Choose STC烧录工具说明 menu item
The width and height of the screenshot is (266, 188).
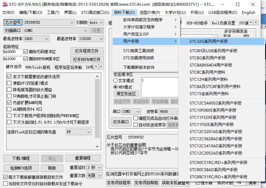(x=145, y=51)
